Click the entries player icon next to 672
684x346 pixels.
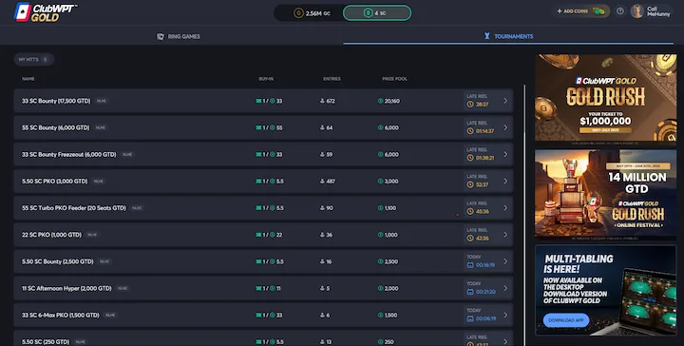322,101
